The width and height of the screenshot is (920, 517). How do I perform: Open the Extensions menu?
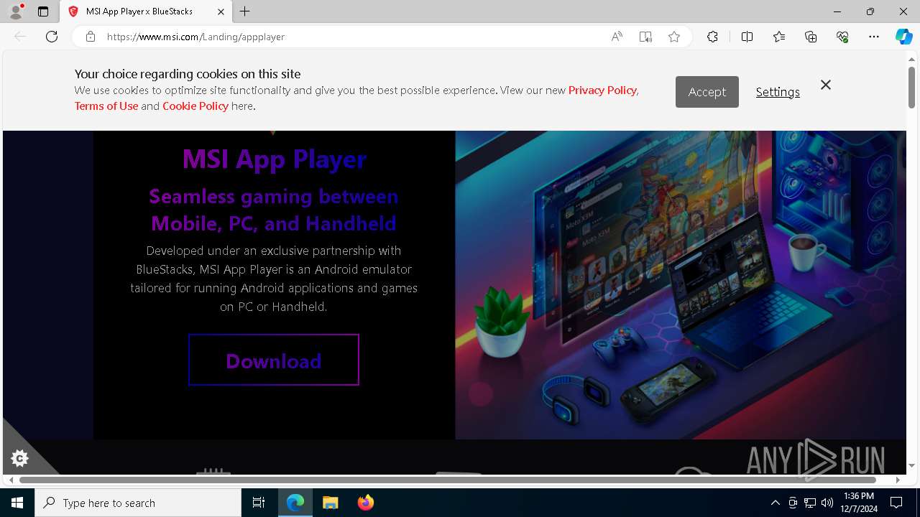pos(712,37)
